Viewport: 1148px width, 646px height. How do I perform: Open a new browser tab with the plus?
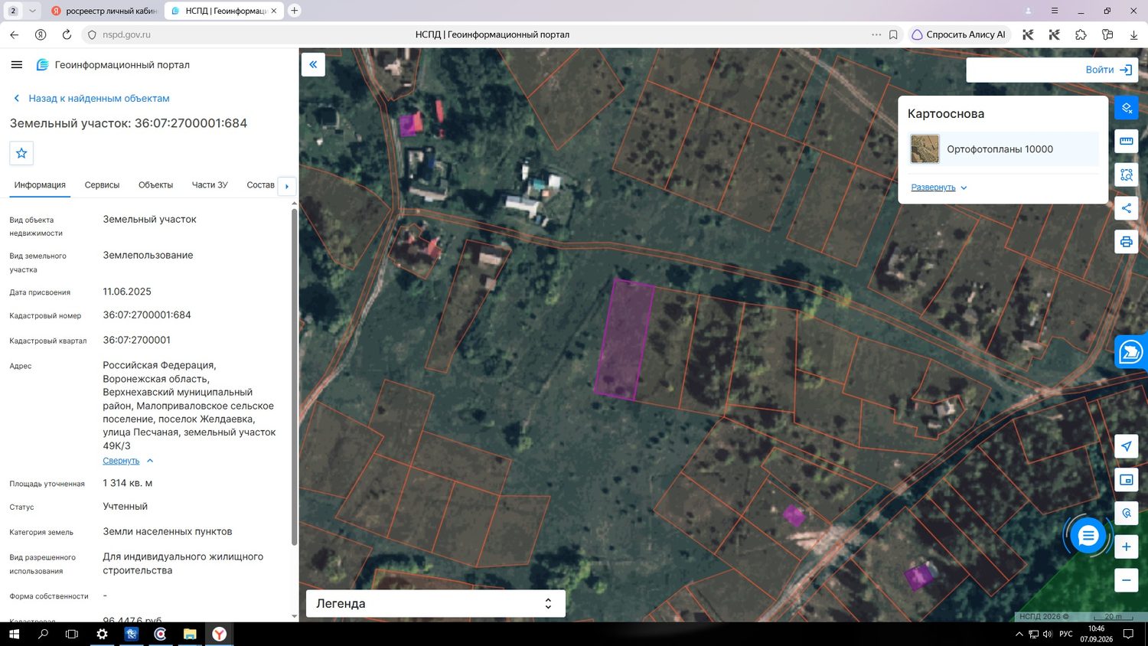point(294,11)
